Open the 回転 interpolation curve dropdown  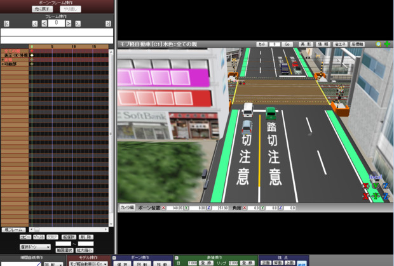pos(53,264)
